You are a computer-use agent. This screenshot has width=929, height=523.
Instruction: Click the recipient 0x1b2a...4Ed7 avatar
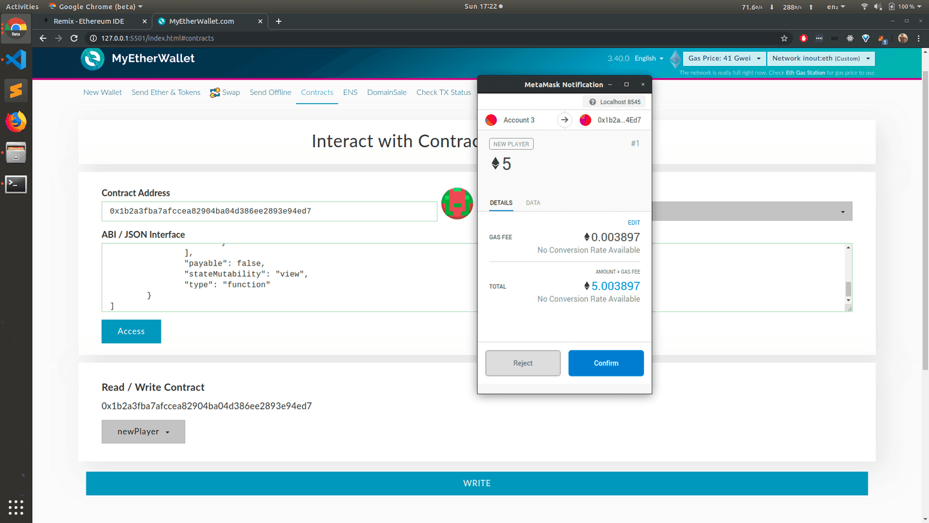coord(585,120)
